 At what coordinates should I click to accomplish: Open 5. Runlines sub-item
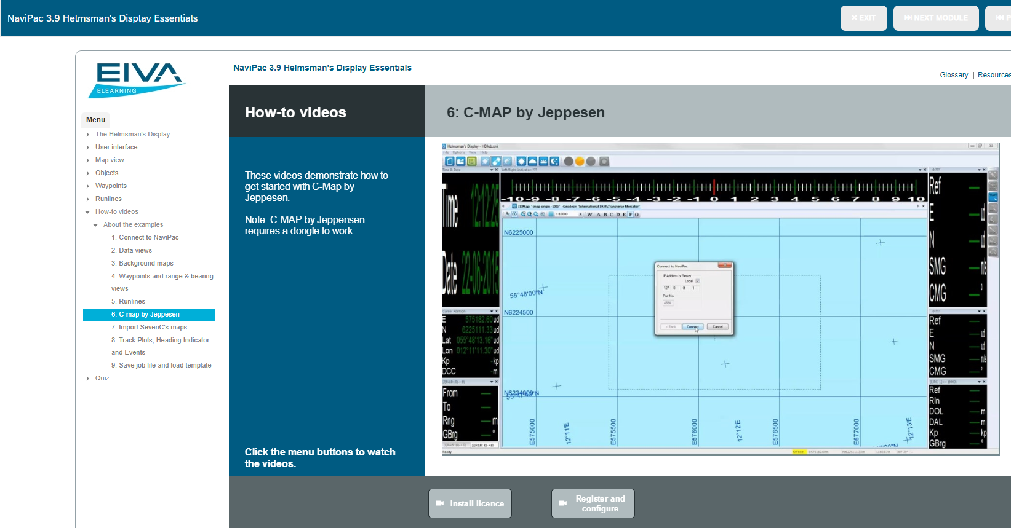coord(128,301)
